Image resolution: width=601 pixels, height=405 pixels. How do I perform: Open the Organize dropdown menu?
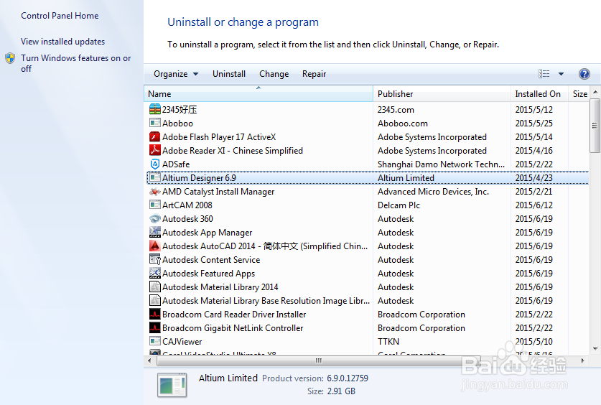176,74
